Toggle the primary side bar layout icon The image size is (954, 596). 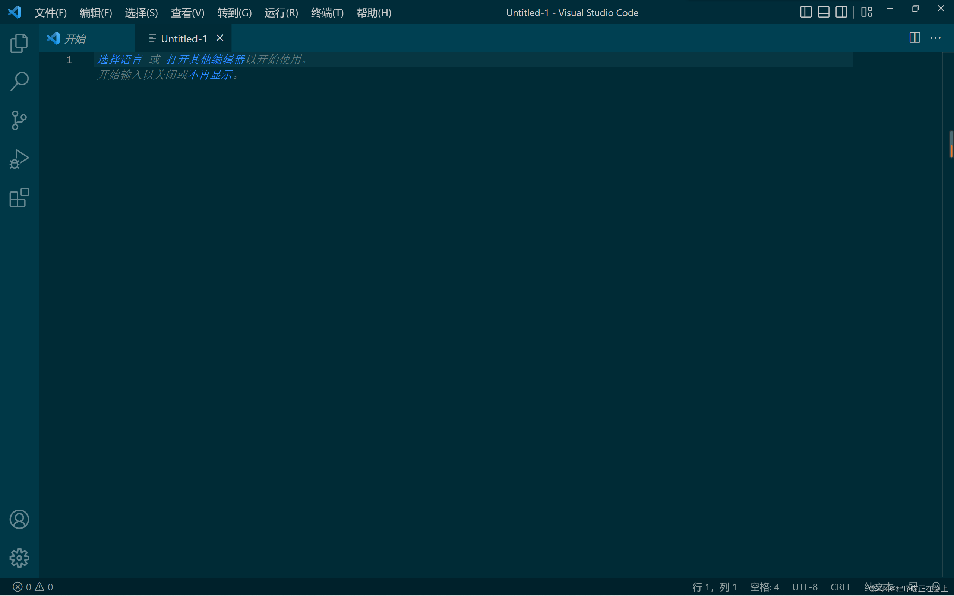click(806, 12)
